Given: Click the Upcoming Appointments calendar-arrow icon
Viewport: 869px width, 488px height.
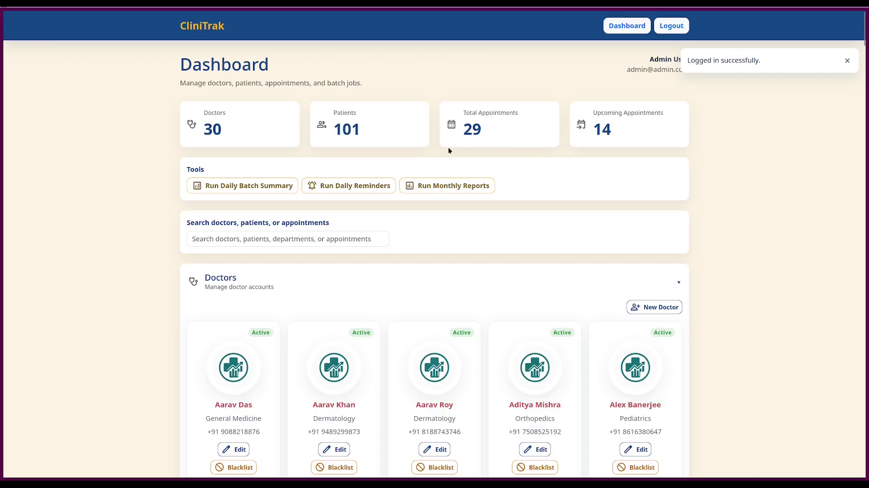Looking at the screenshot, I should point(581,124).
